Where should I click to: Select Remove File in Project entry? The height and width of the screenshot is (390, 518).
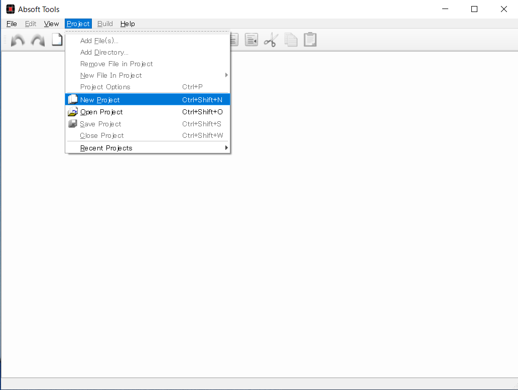tap(148, 64)
